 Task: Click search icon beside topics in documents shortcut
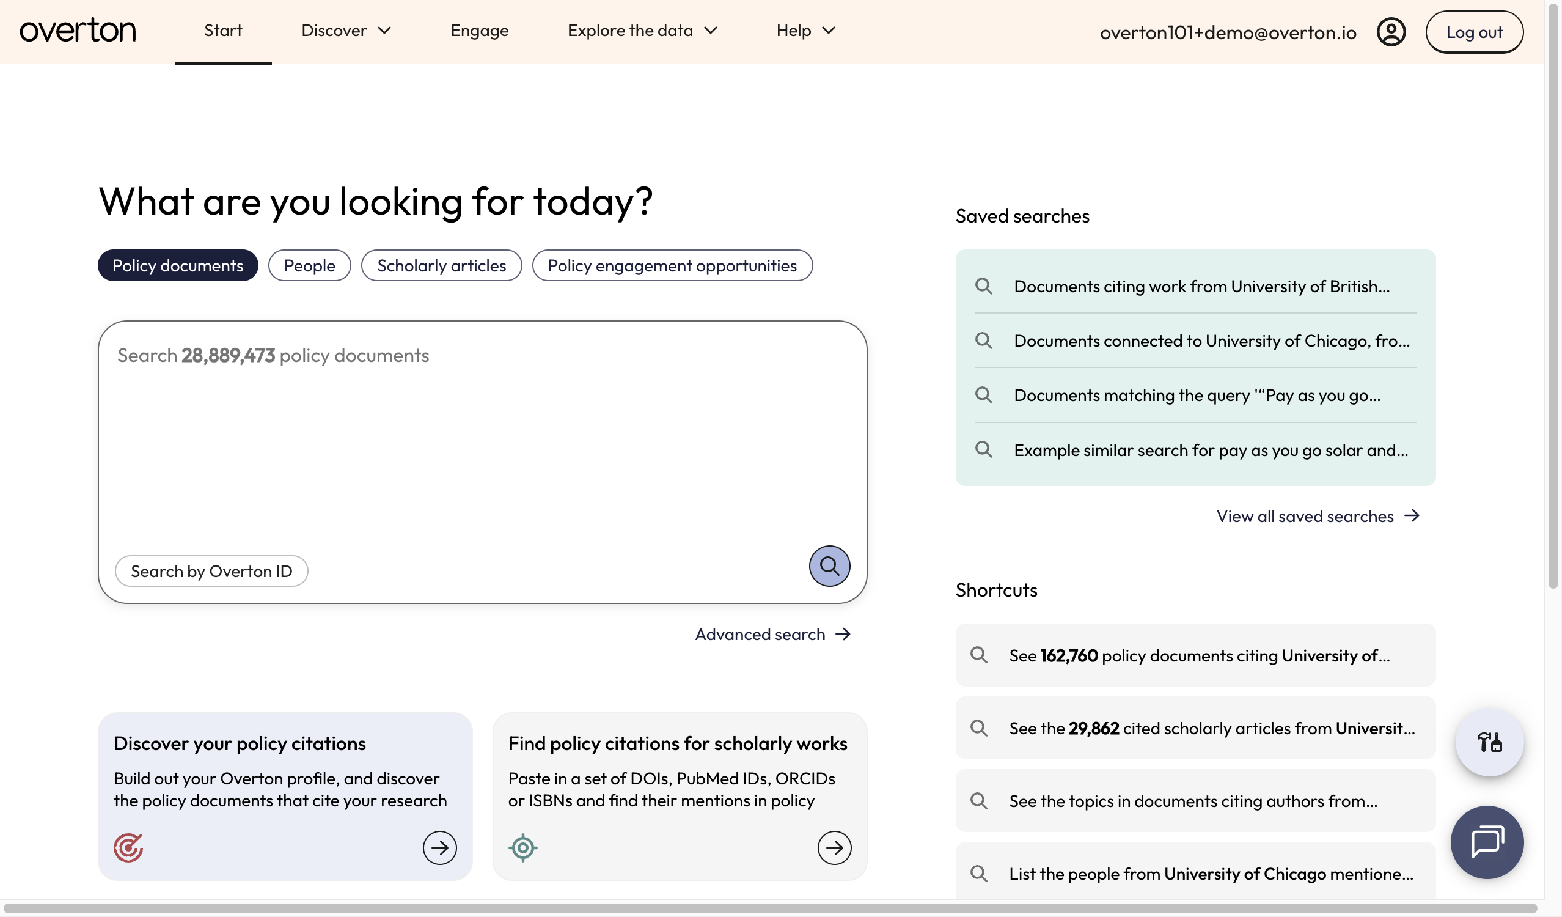tap(978, 800)
